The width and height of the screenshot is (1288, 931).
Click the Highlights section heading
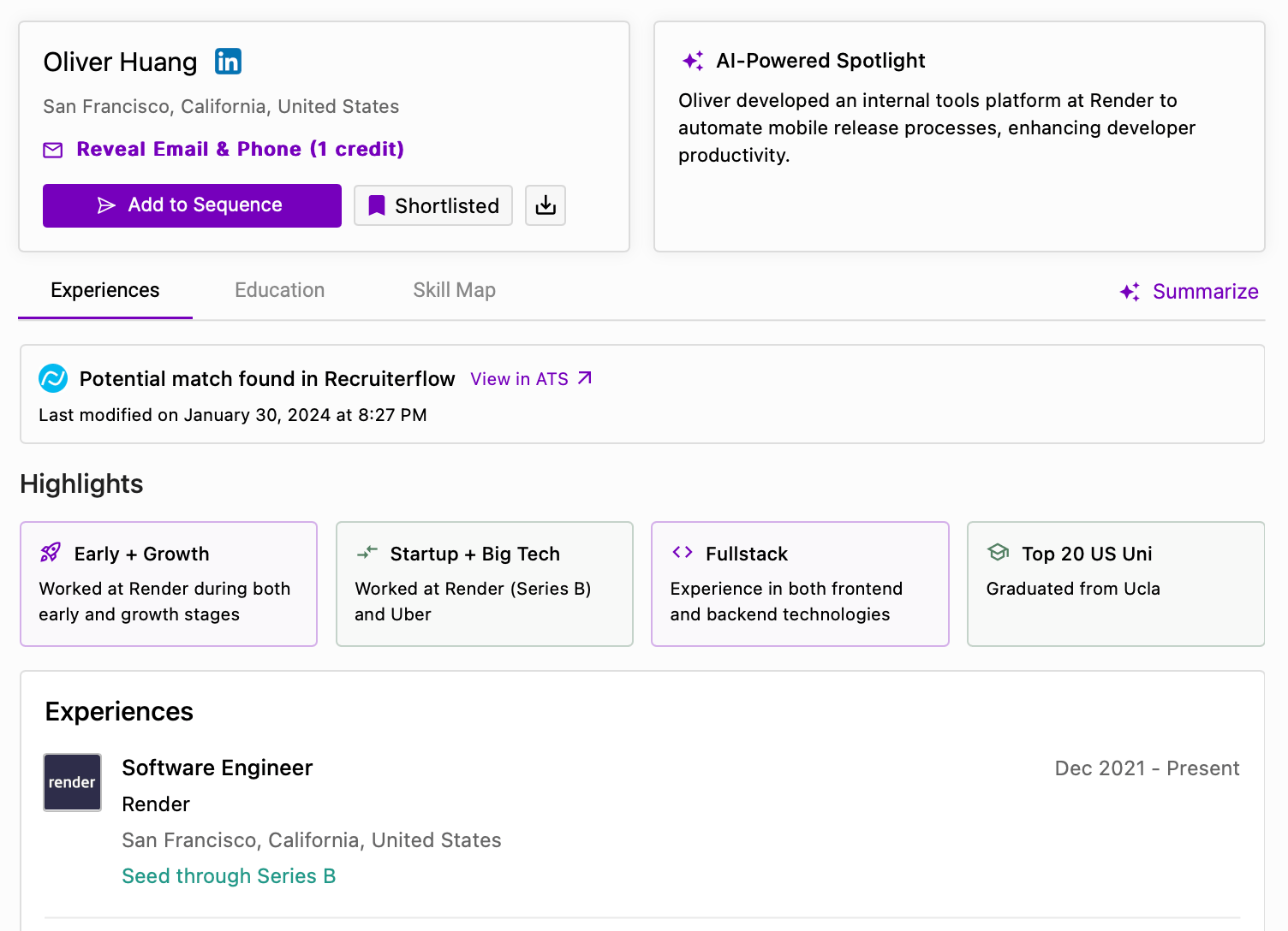pyautogui.click(x=81, y=483)
